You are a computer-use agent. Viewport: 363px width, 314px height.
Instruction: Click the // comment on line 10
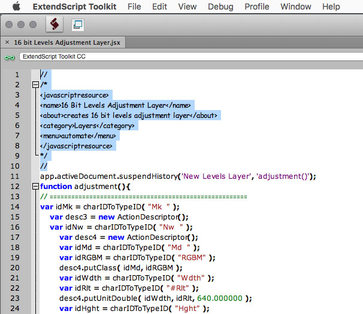point(44,166)
